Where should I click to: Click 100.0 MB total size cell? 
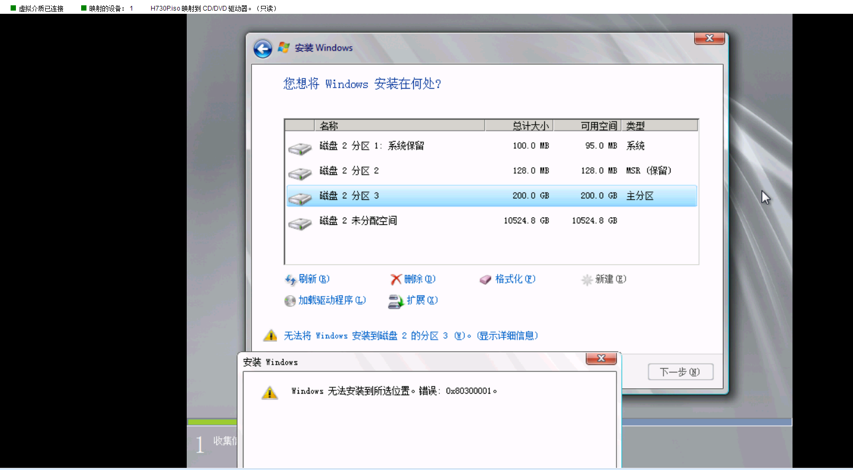click(530, 146)
